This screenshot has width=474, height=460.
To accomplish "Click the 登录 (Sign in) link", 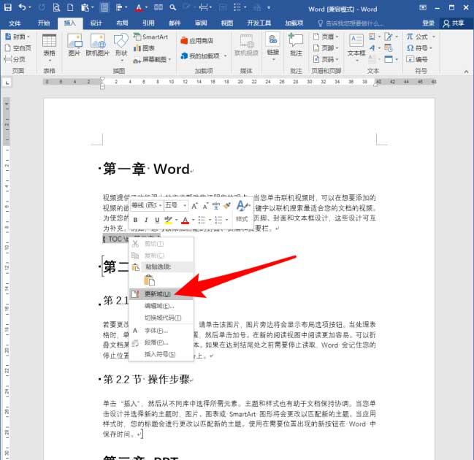I will point(428,23).
